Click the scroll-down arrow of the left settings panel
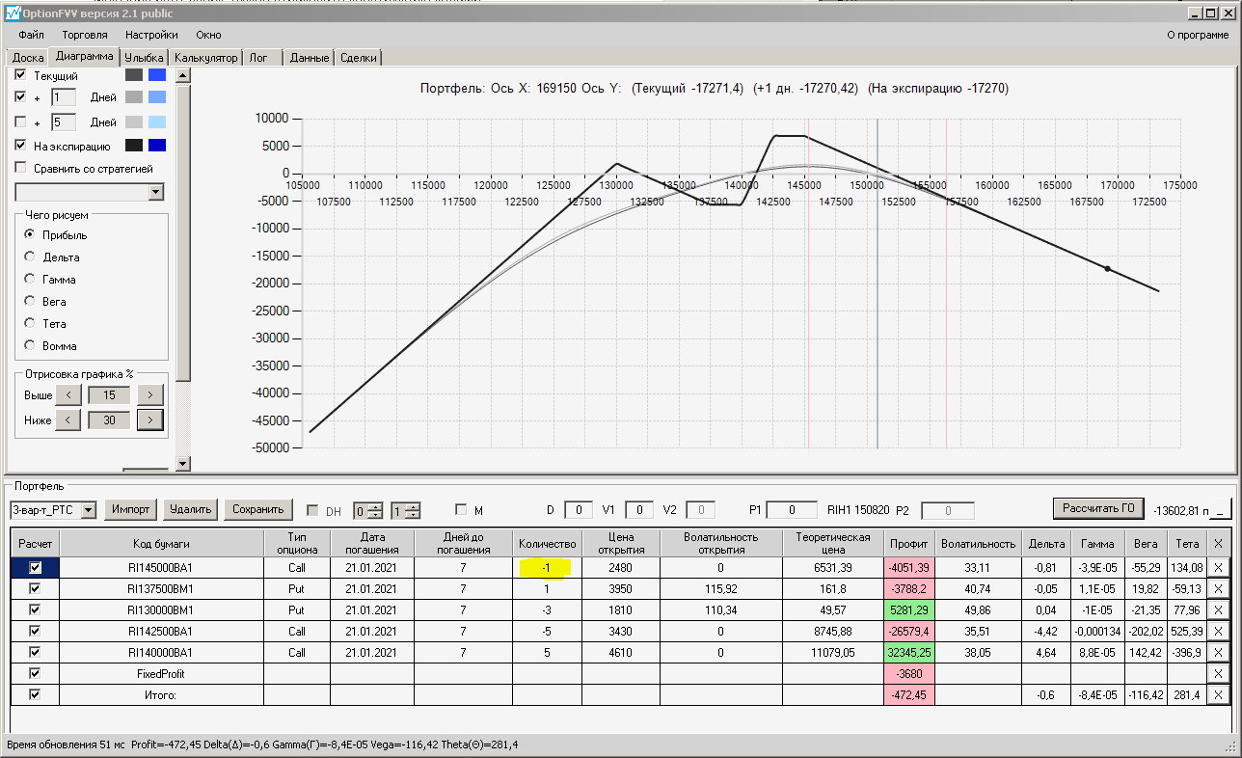The image size is (1242, 758). (183, 464)
